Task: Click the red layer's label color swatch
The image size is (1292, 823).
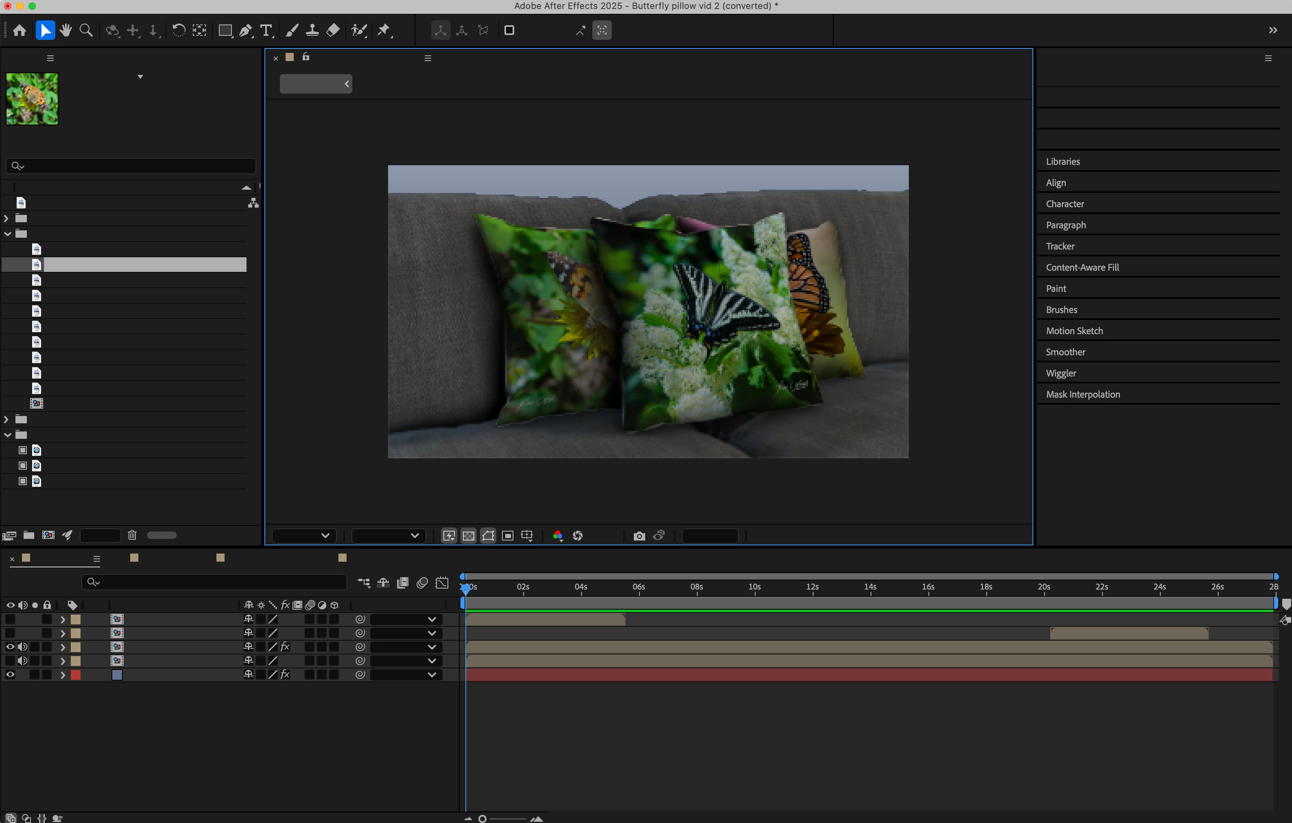Action: coord(76,675)
